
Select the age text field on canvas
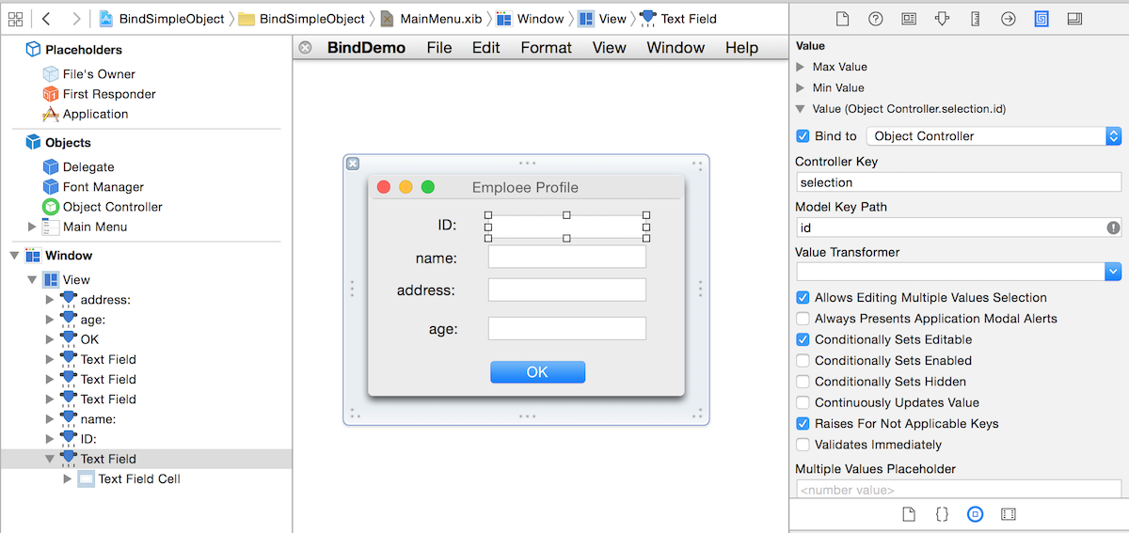[567, 328]
